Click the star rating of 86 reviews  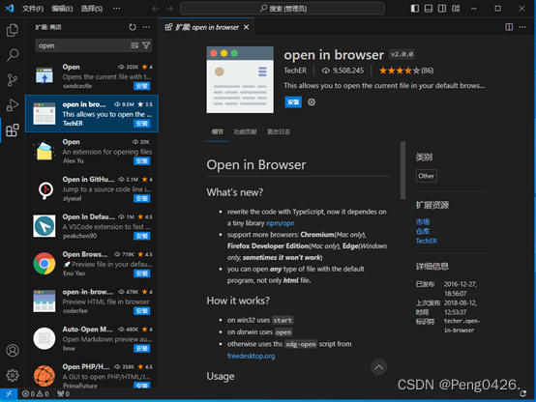coord(406,71)
